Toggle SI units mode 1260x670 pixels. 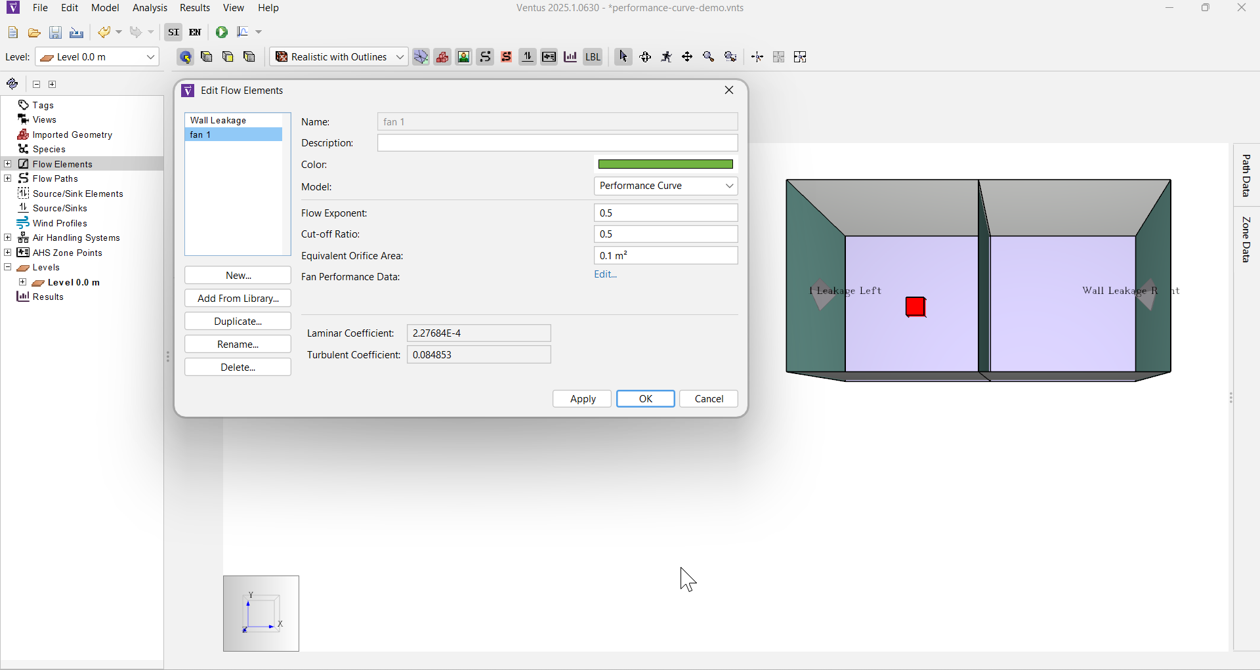tap(173, 32)
